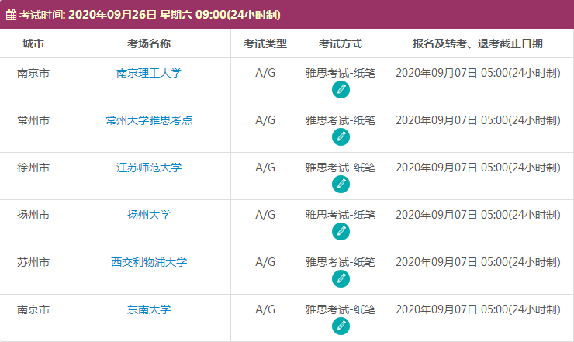Click the 考场名称 column header

(x=149, y=43)
